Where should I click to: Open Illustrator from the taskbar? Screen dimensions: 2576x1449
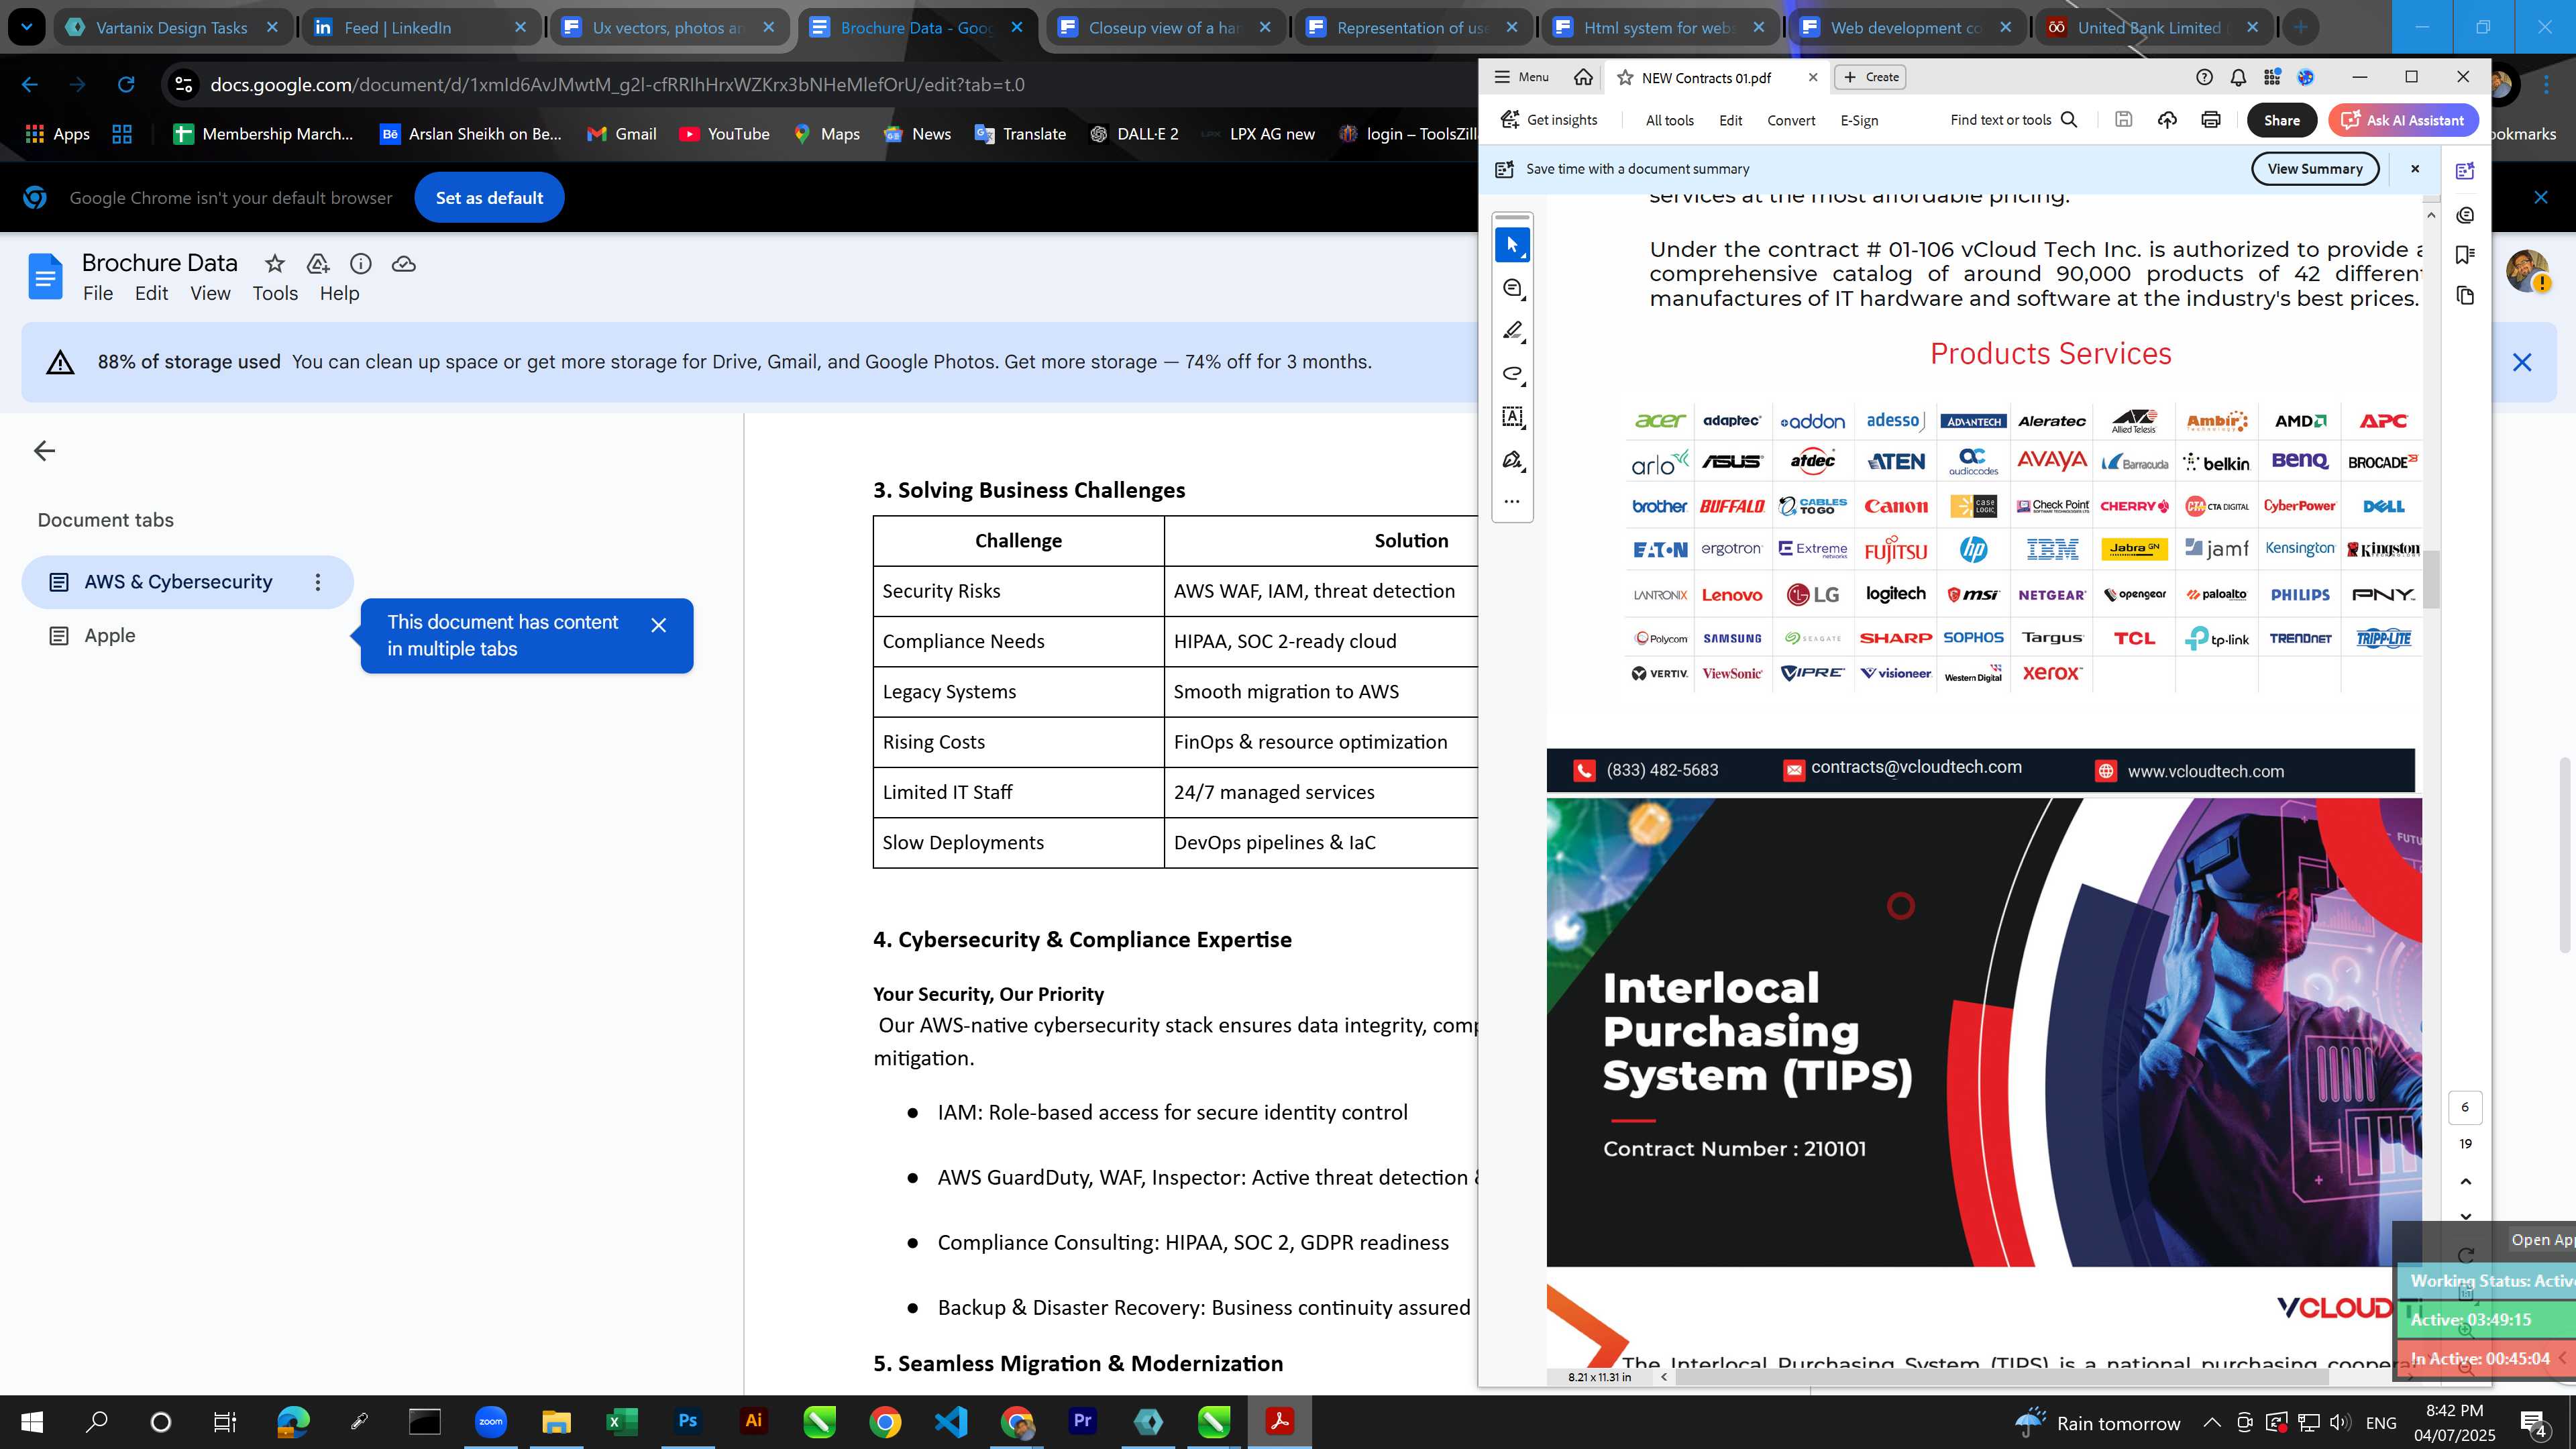point(754,1421)
